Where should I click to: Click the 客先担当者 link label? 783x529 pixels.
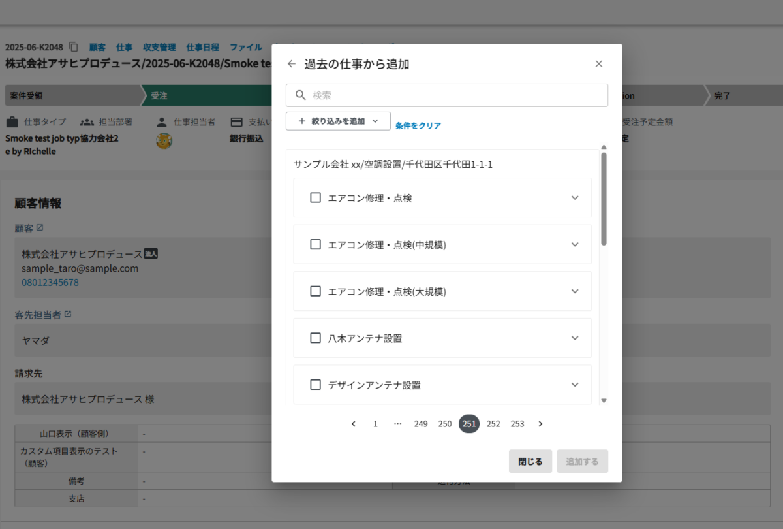pos(38,315)
